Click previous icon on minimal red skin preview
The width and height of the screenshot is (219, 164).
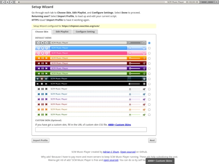(39, 104)
